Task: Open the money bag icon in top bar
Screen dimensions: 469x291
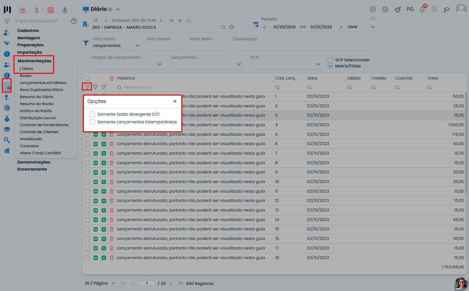Action: (65, 10)
